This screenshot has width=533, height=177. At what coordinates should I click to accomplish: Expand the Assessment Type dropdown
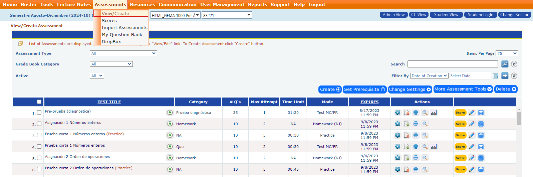point(123,53)
